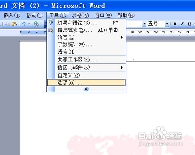
Task: Select 语音(H) menu entry
Action: (x=86, y=52)
